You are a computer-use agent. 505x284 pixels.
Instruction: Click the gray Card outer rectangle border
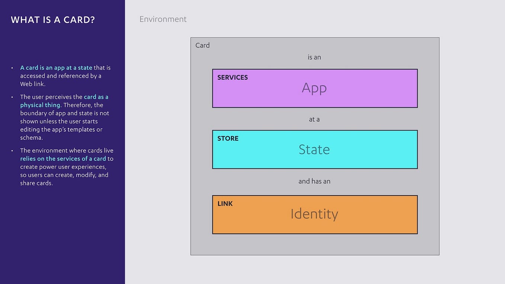(315, 254)
